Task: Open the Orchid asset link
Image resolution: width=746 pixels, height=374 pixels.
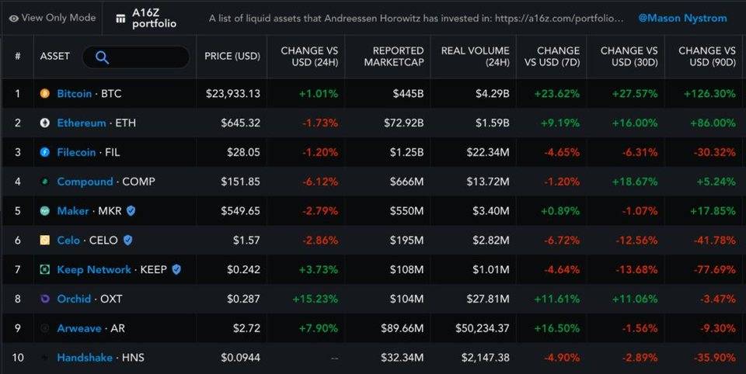Action: click(x=74, y=299)
